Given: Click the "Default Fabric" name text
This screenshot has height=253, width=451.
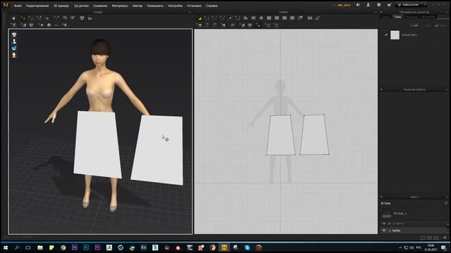Looking at the screenshot, I should [409, 35].
